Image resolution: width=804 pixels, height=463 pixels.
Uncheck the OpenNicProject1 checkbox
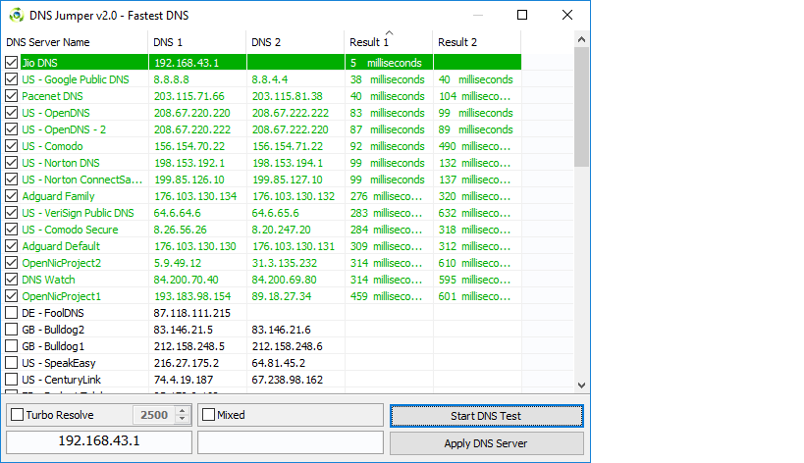[x=11, y=296]
